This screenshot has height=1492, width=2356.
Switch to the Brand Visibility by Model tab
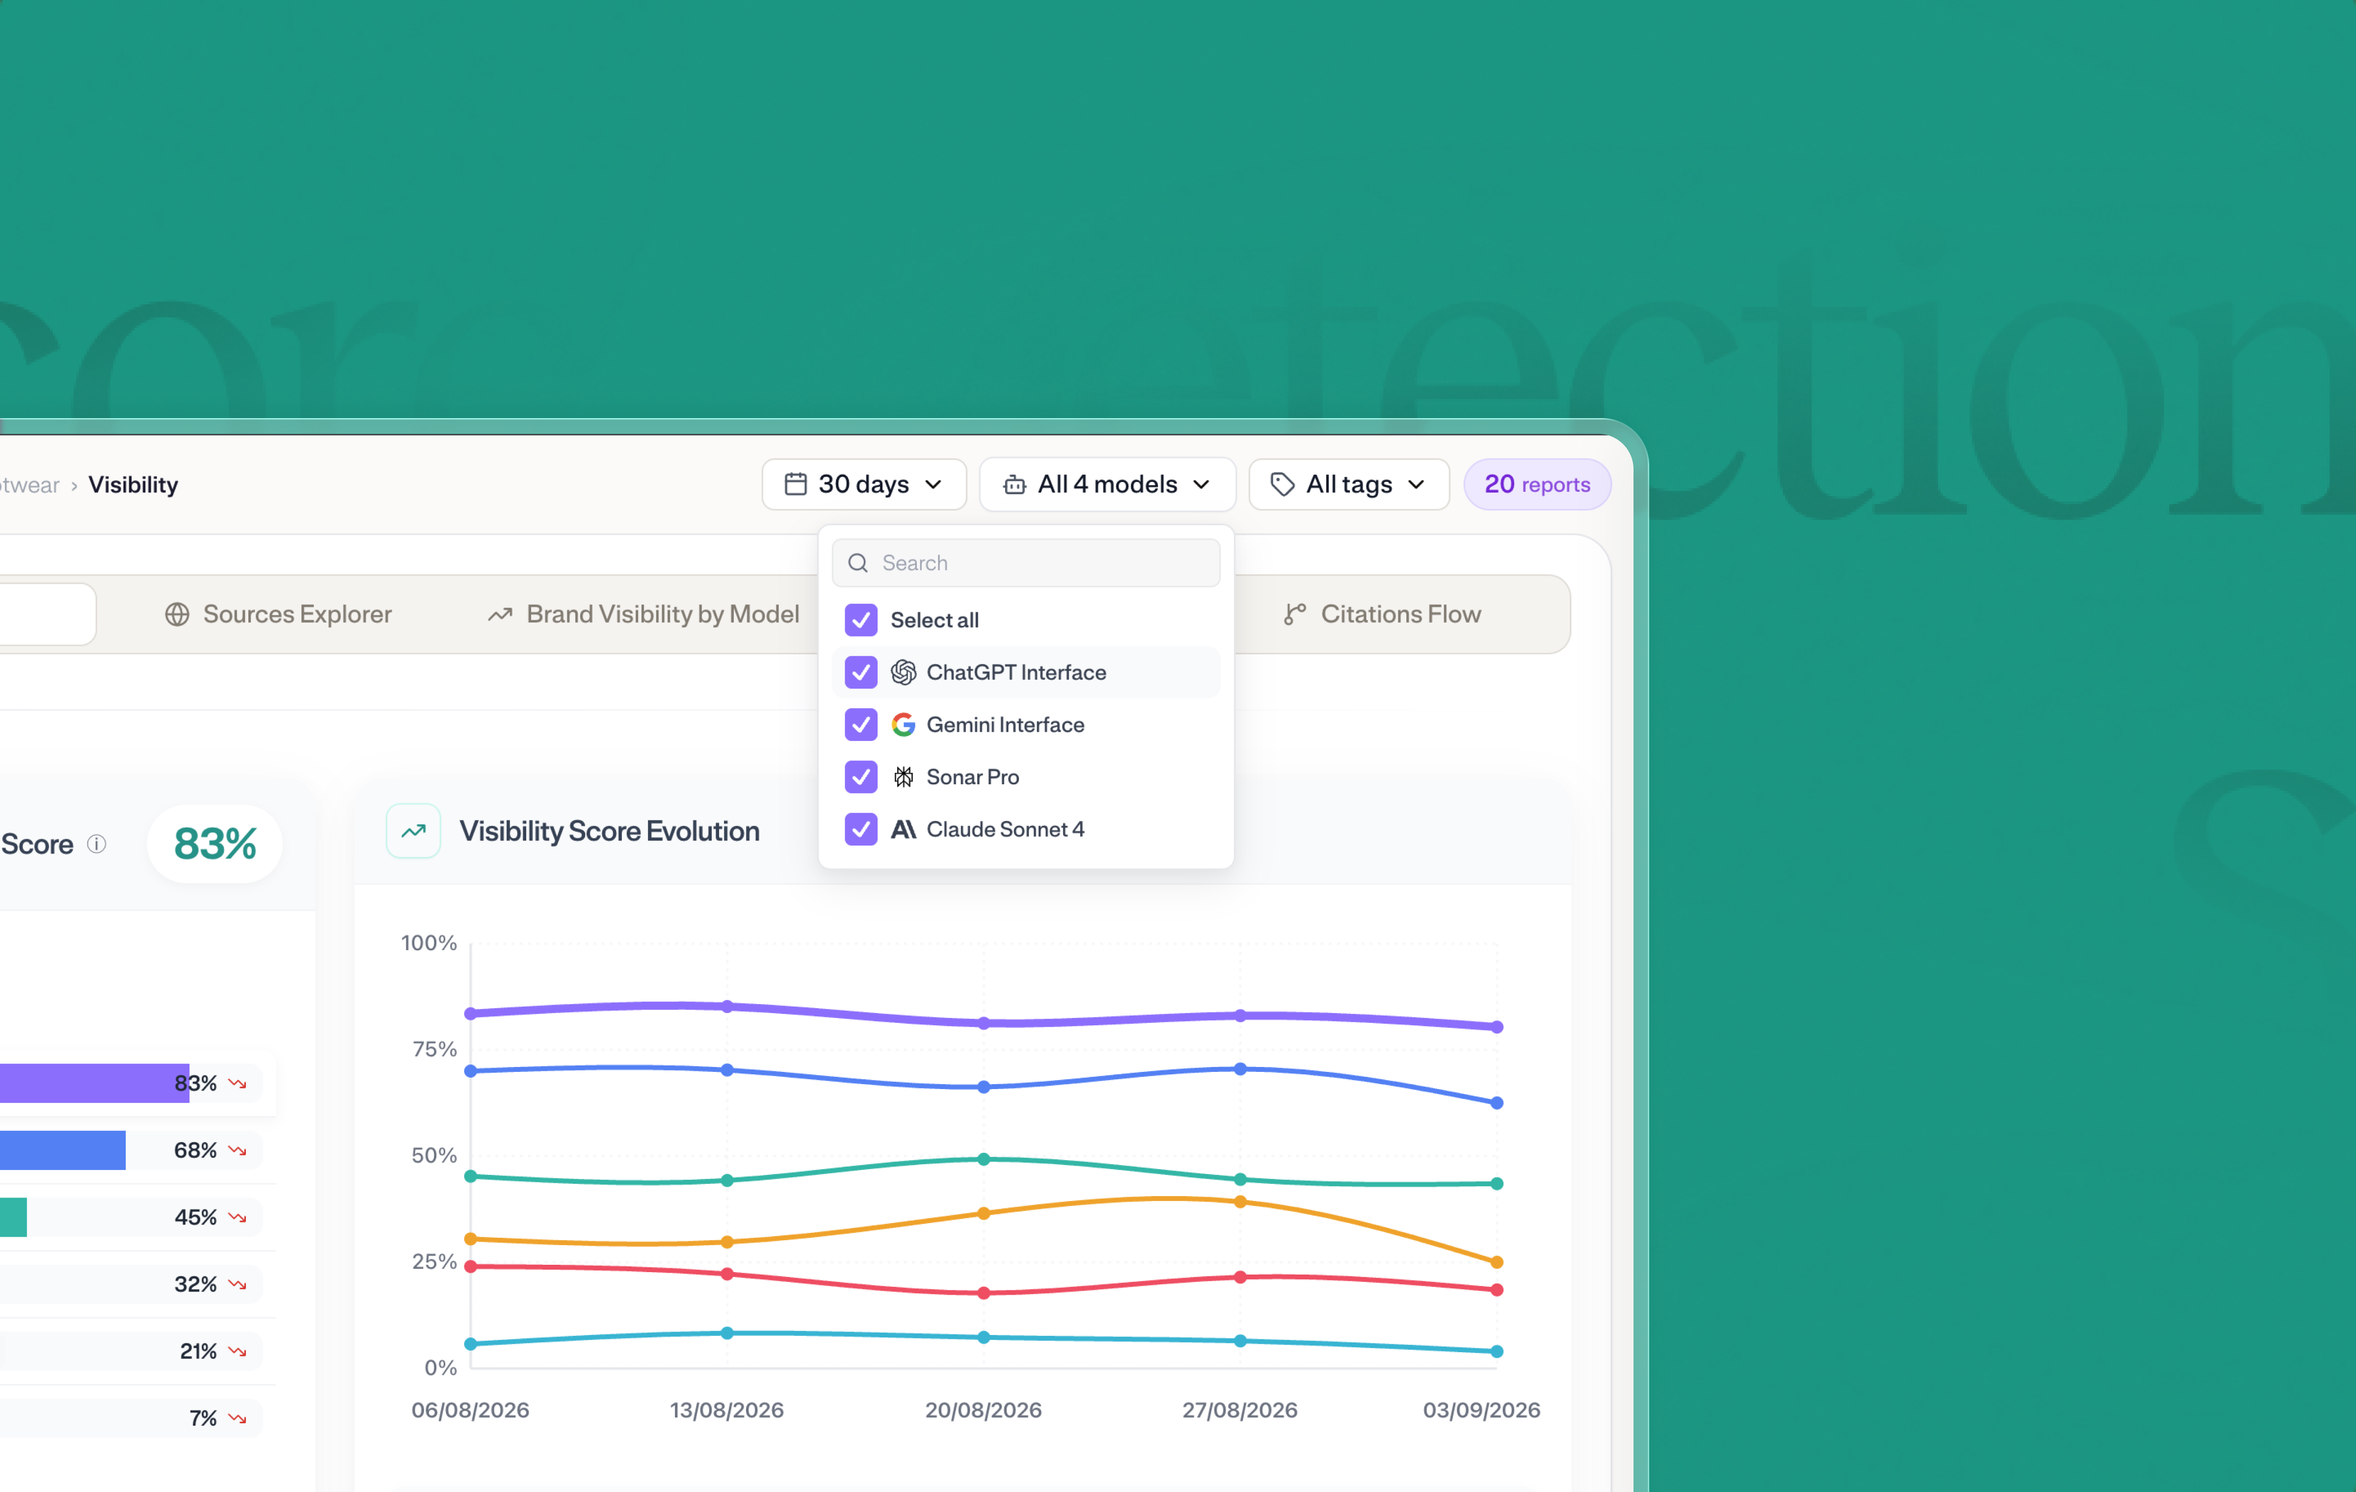click(644, 614)
